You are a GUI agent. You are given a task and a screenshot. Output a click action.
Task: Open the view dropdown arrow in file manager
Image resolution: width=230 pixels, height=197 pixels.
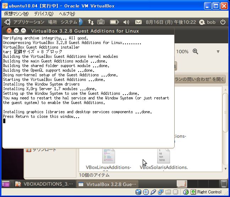pyautogui.click(x=218, y=51)
